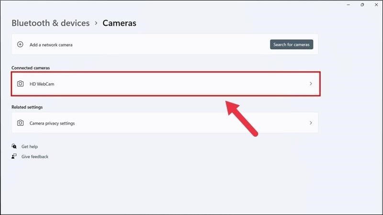The height and width of the screenshot is (215, 383).
Task: Select the Cameras breadcrumb title
Action: click(119, 23)
